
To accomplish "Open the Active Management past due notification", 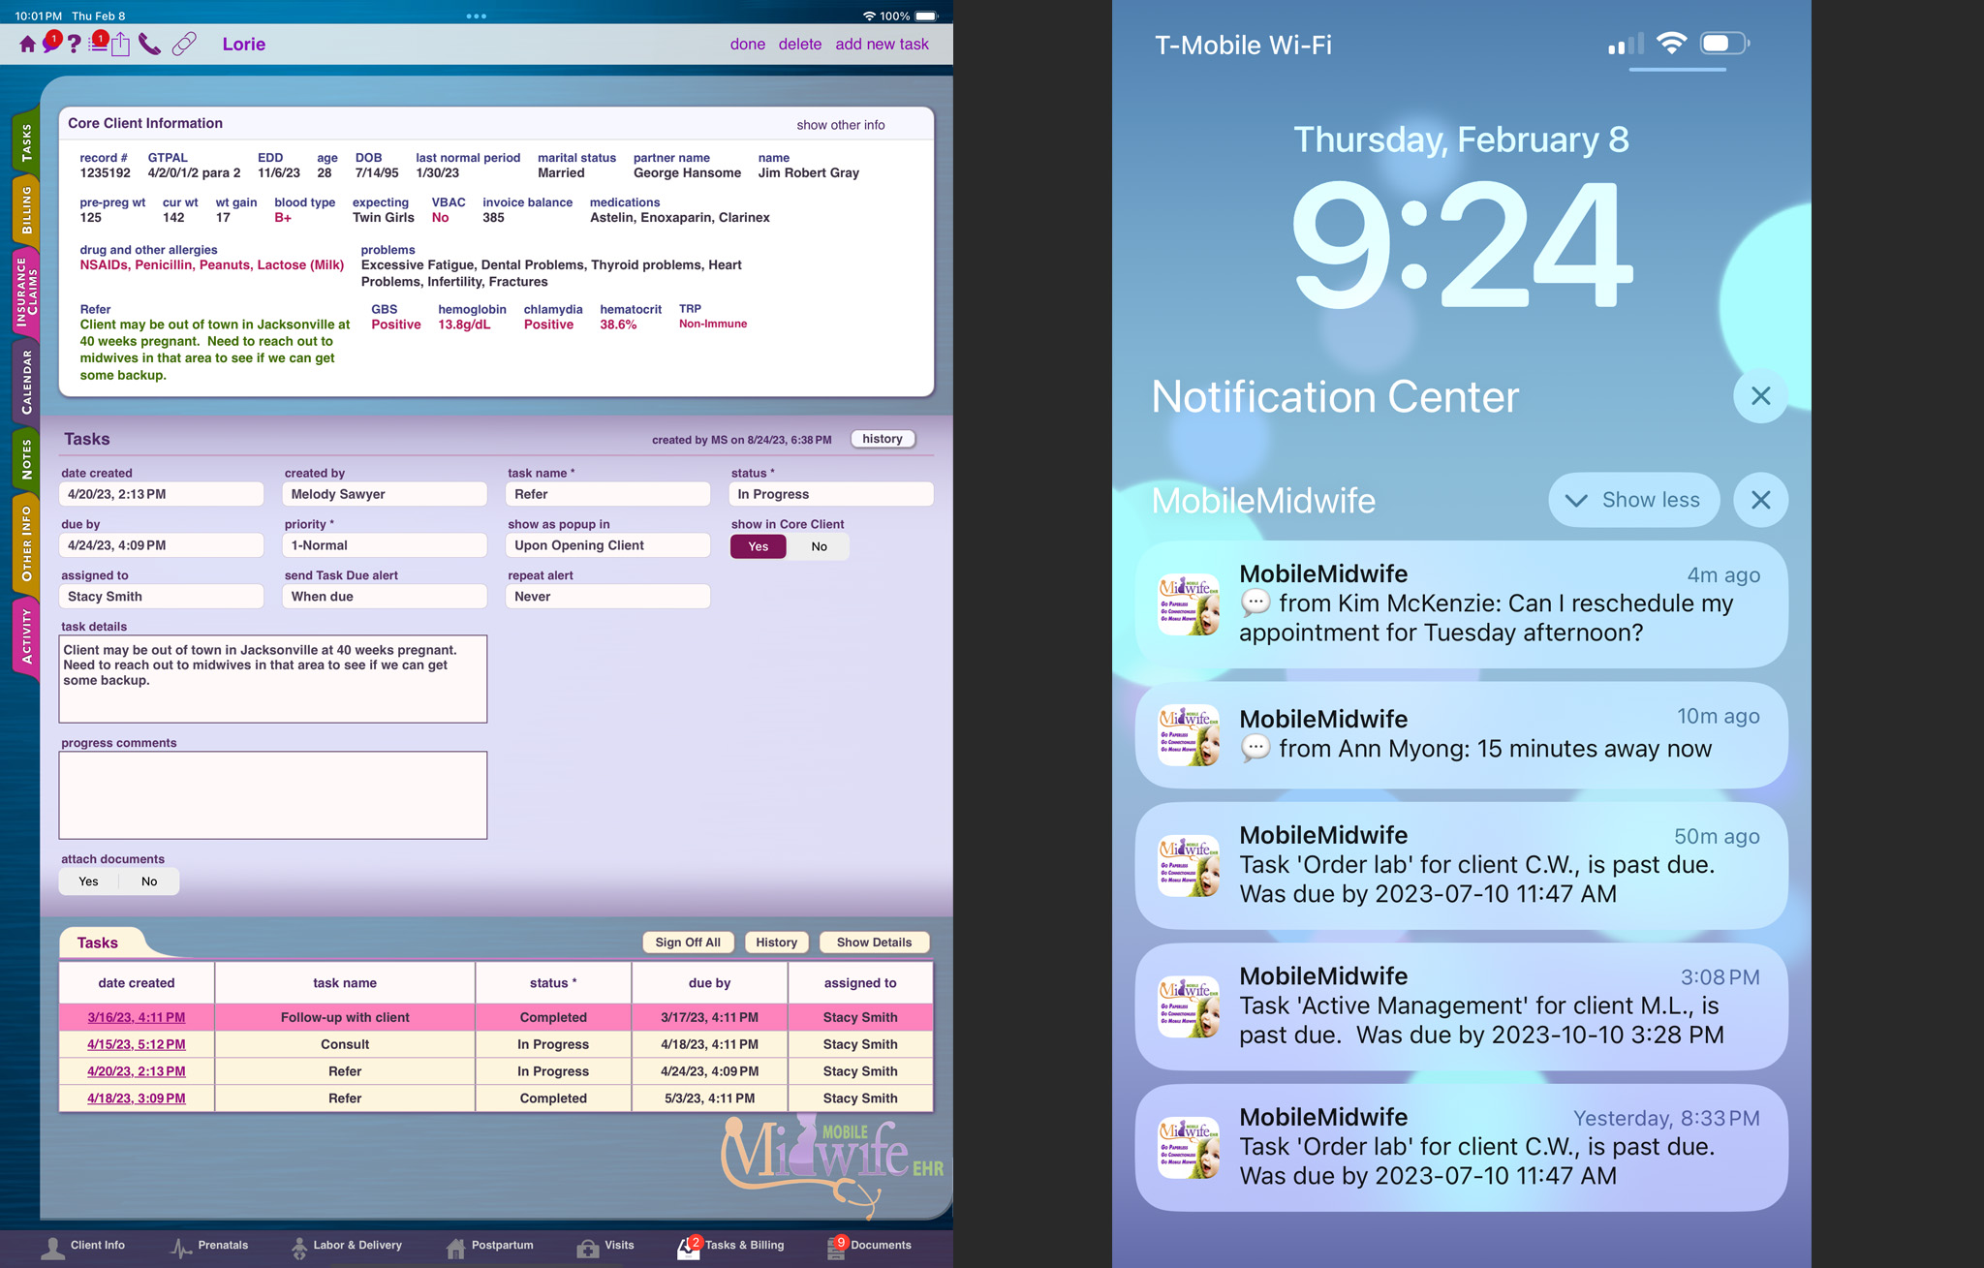I will [x=1461, y=1006].
